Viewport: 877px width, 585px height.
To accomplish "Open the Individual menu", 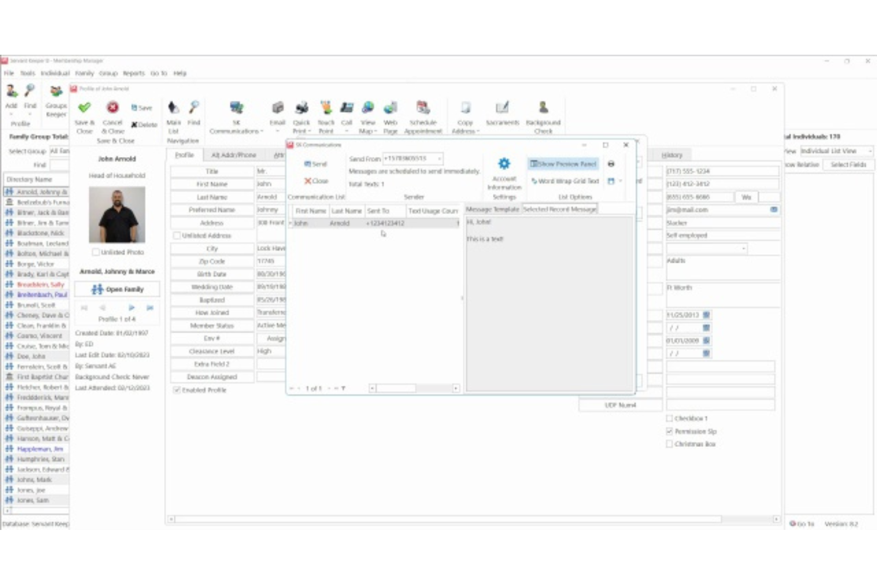I will click(x=55, y=73).
